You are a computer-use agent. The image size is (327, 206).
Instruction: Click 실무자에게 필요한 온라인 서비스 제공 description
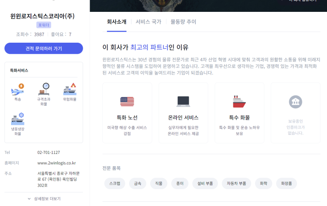[183, 131]
